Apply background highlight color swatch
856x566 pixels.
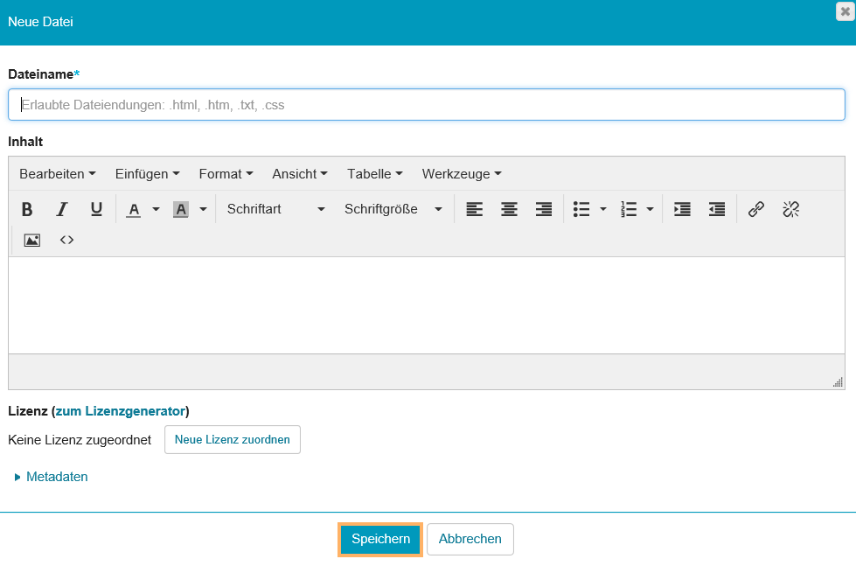pyautogui.click(x=181, y=209)
